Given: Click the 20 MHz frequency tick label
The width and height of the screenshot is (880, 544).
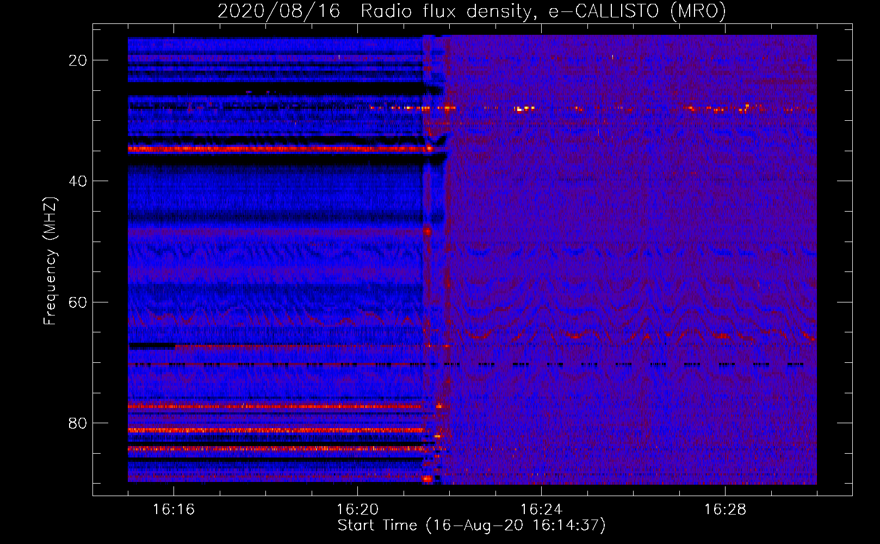Looking at the screenshot, I should 78,60.
